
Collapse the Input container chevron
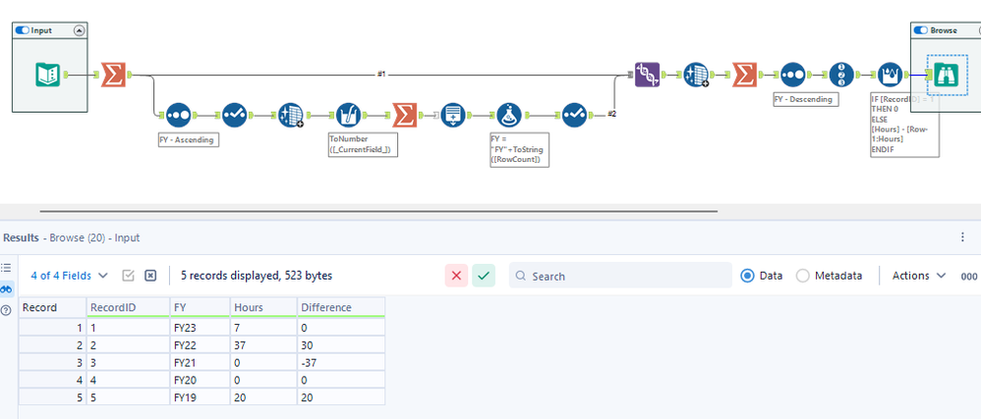79,30
